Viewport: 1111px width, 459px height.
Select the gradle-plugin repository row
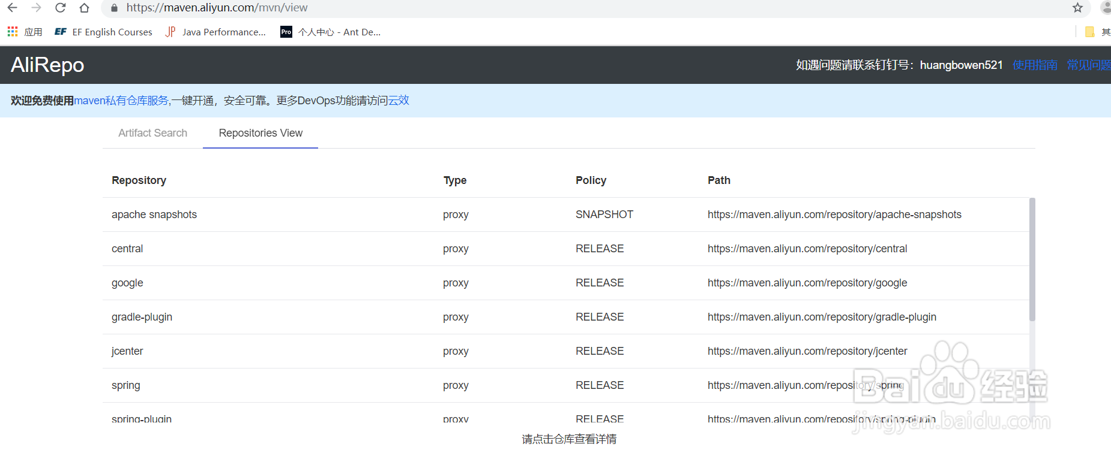click(x=565, y=317)
